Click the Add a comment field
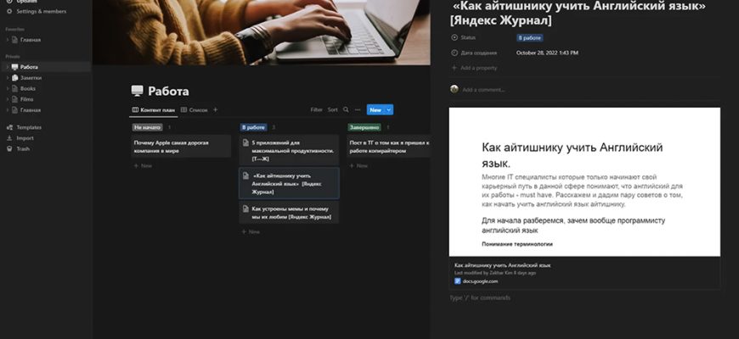Image resolution: width=739 pixels, height=339 pixels. (x=484, y=89)
